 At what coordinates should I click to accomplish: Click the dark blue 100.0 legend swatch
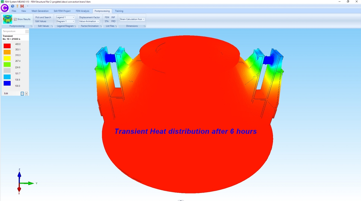[x=7, y=83]
